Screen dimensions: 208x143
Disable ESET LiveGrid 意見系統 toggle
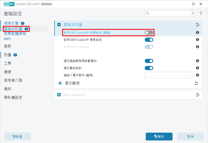pos(149,40)
